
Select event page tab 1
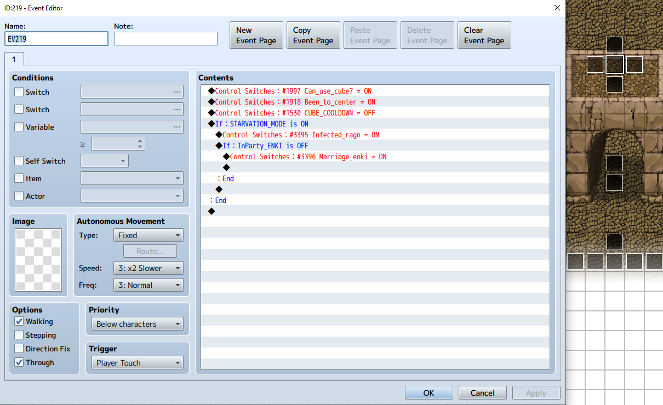click(x=14, y=59)
